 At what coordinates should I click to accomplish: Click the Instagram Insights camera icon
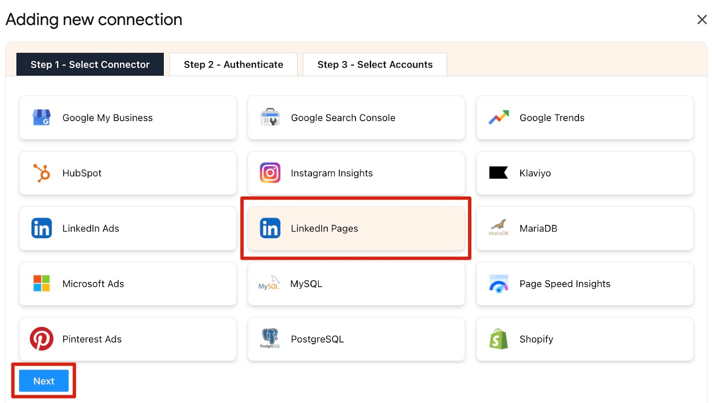[270, 173]
